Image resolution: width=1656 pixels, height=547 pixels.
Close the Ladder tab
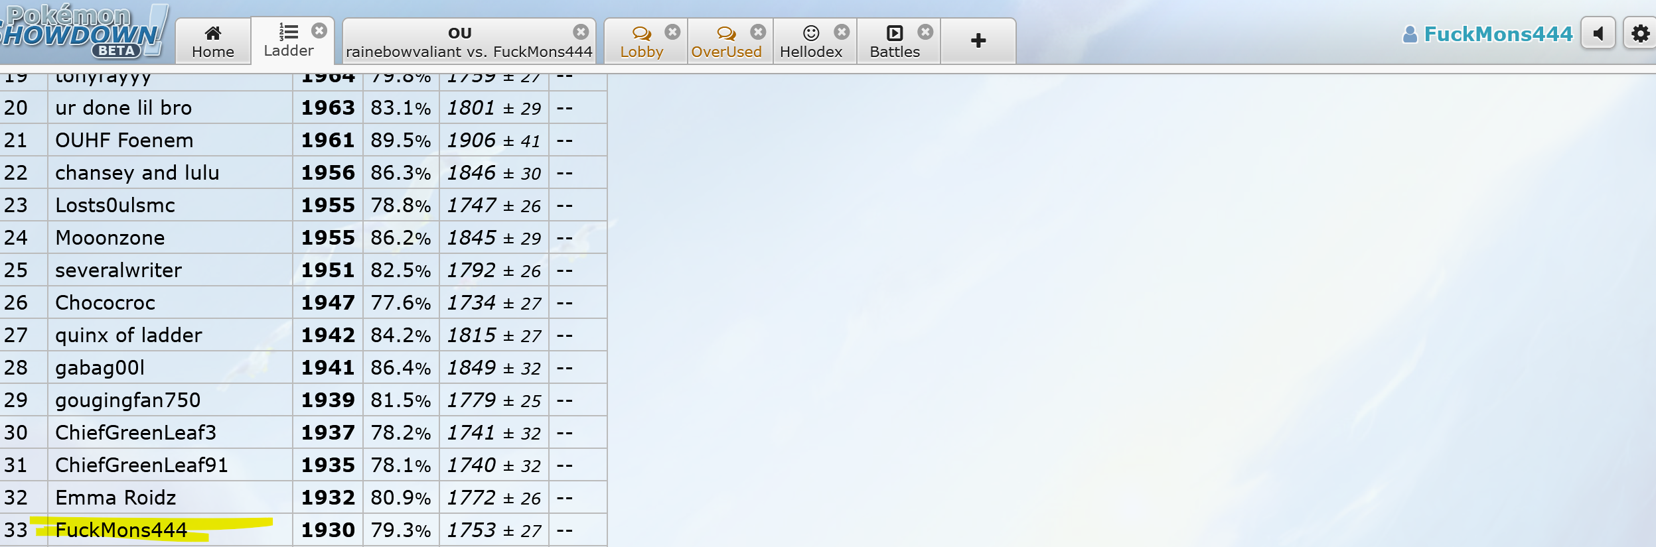point(319,30)
